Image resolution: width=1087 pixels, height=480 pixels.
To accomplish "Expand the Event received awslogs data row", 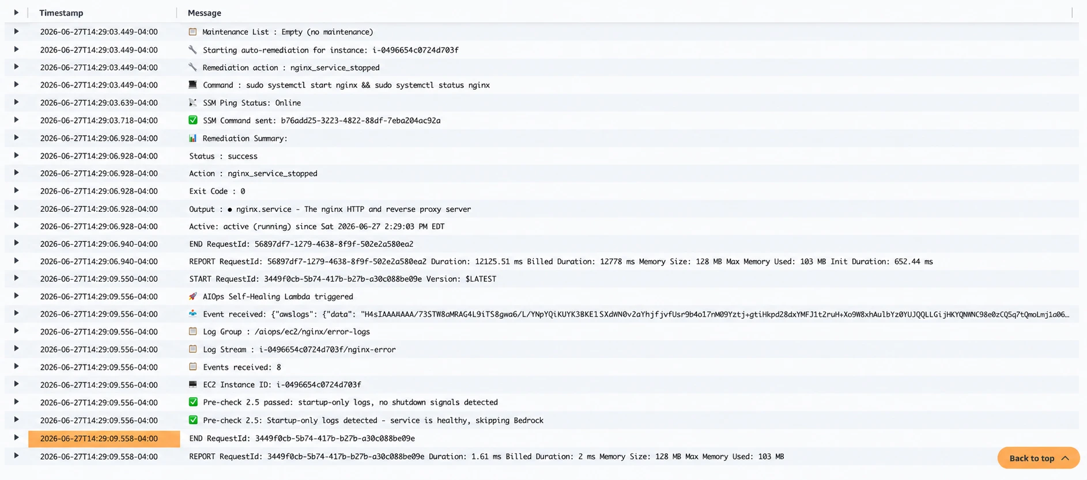I will pyautogui.click(x=16, y=314).
